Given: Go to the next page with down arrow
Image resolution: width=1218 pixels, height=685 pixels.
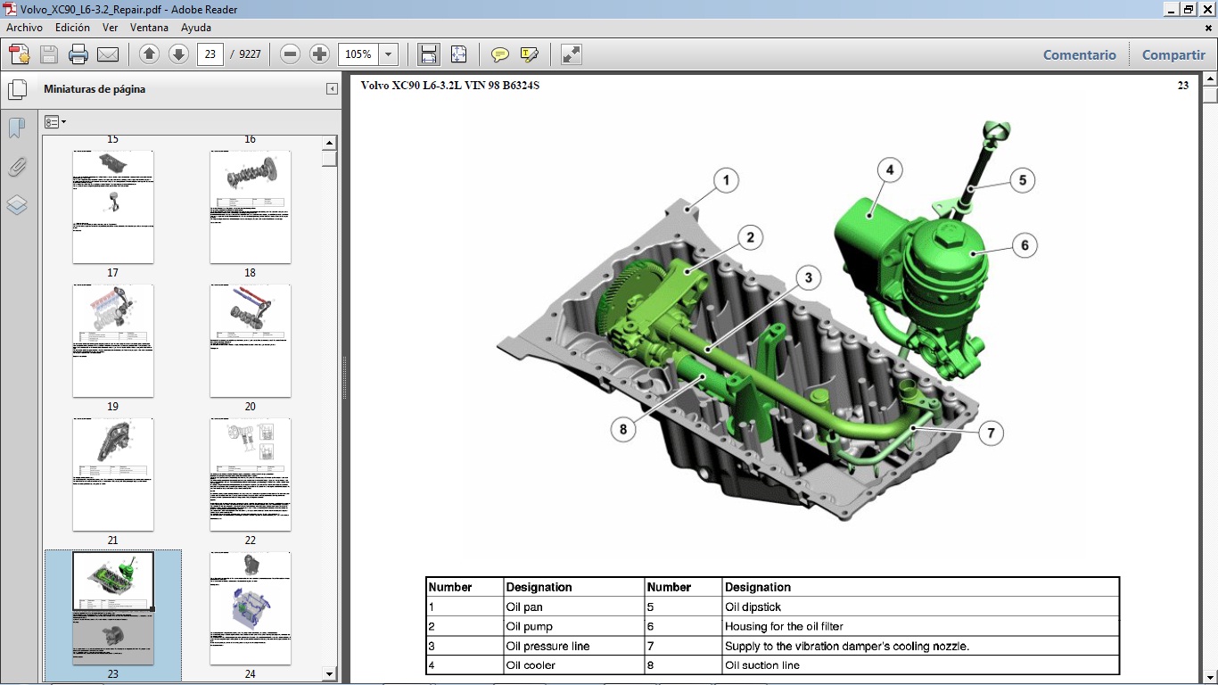Looking at the screenshot, I should coord(178,54).
